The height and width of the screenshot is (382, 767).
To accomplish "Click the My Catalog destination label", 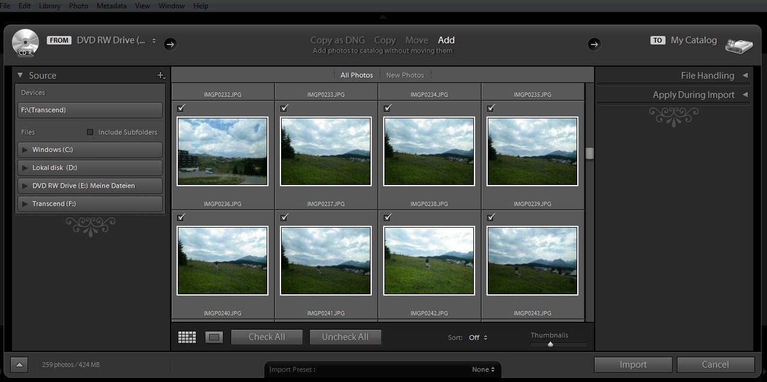I will click(x=694, y=40).
